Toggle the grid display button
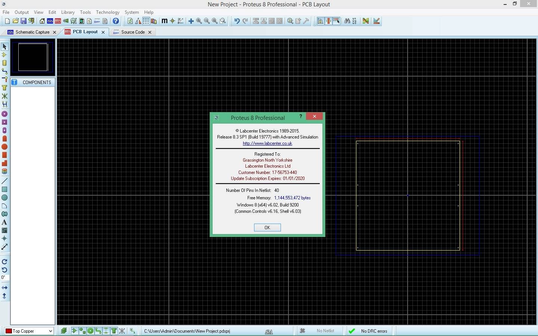 click(146, 21)
